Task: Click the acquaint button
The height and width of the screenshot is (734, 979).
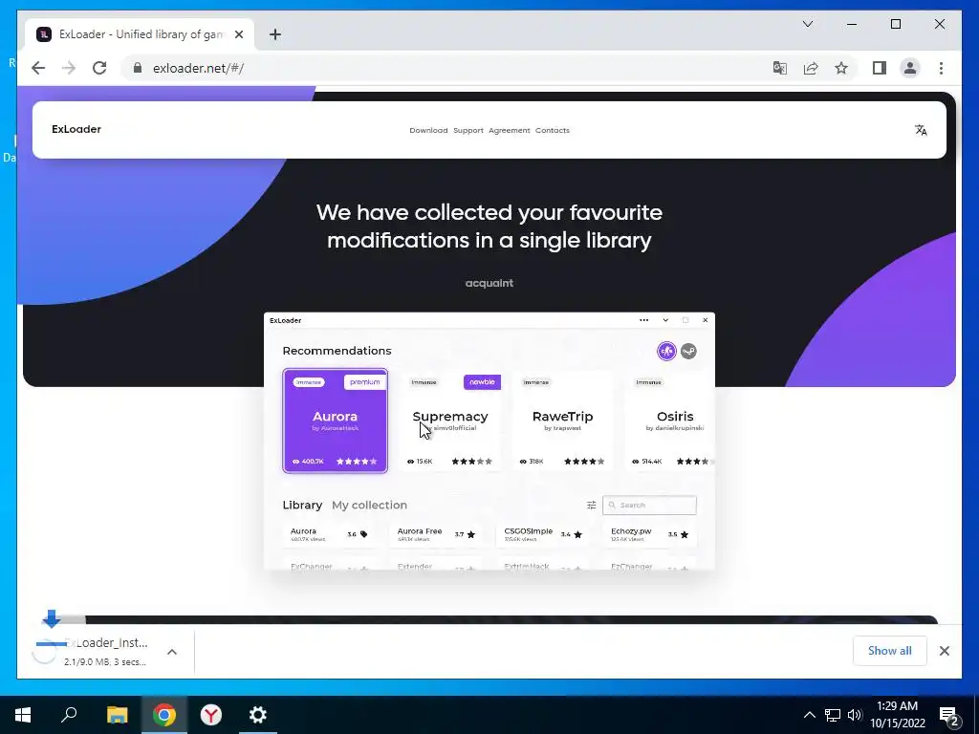Action: 489,283
